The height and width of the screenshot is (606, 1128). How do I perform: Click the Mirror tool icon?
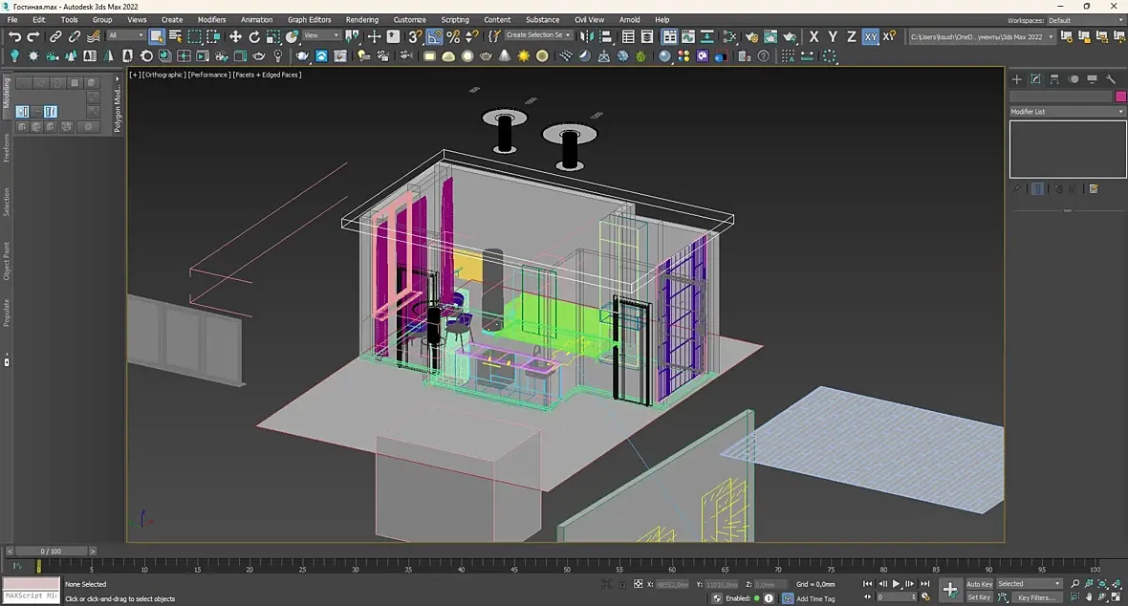click(587, 36)
